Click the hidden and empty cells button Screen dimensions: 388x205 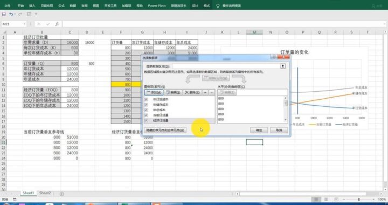click(165, 130)
